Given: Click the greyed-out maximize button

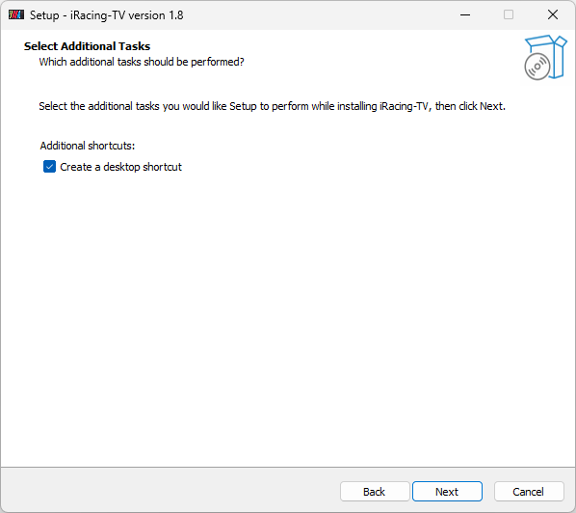Looking at the screenshot, I should click(x=509, y=15).
